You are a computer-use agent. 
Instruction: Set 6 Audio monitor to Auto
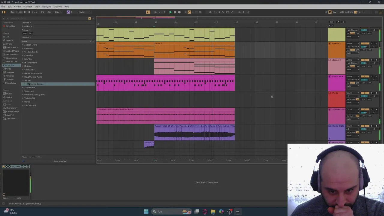click(352, 99)
